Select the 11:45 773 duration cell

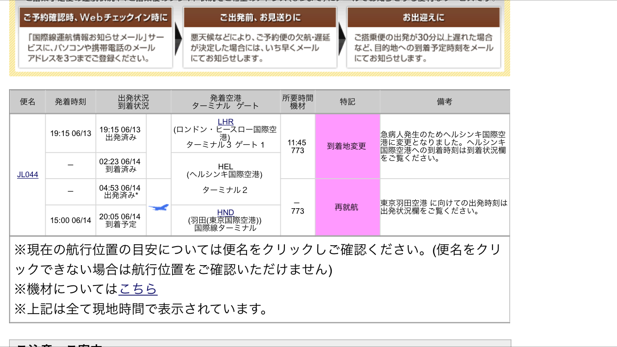tap(298, 146)
